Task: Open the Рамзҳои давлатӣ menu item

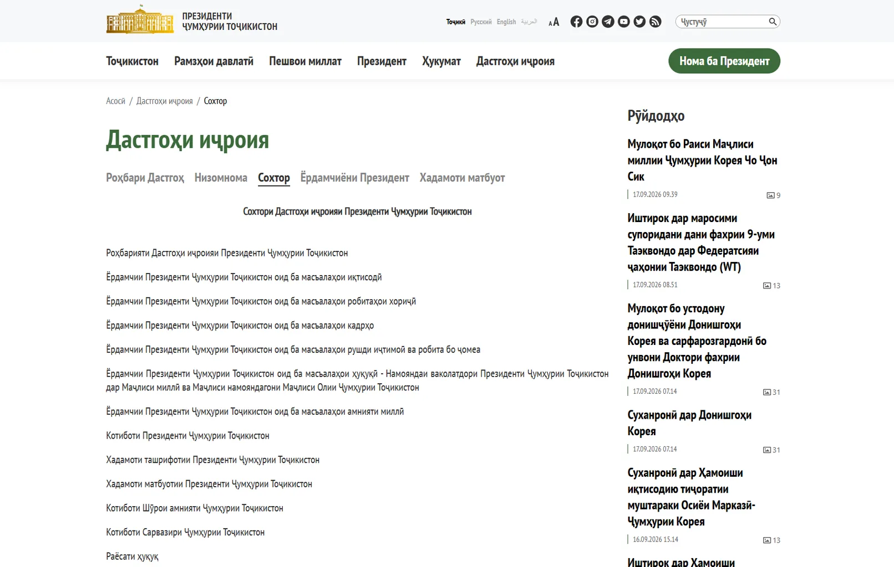Action: (214, 61)
